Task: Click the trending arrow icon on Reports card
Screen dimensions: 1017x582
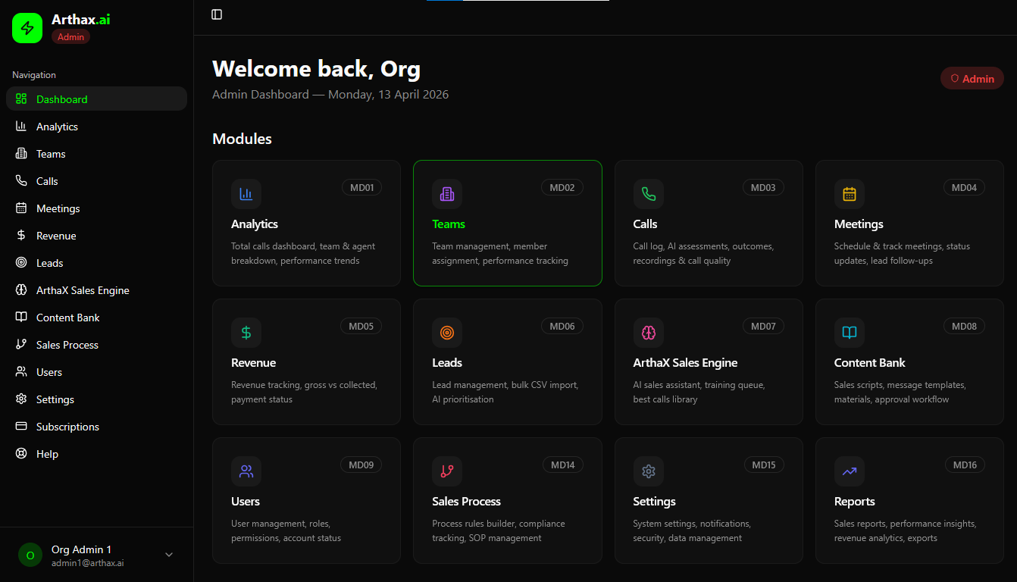Action: 849,471
